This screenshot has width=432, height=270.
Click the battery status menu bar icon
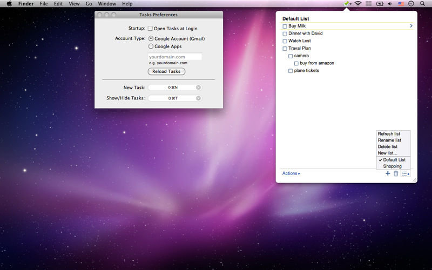click(380, 4)
